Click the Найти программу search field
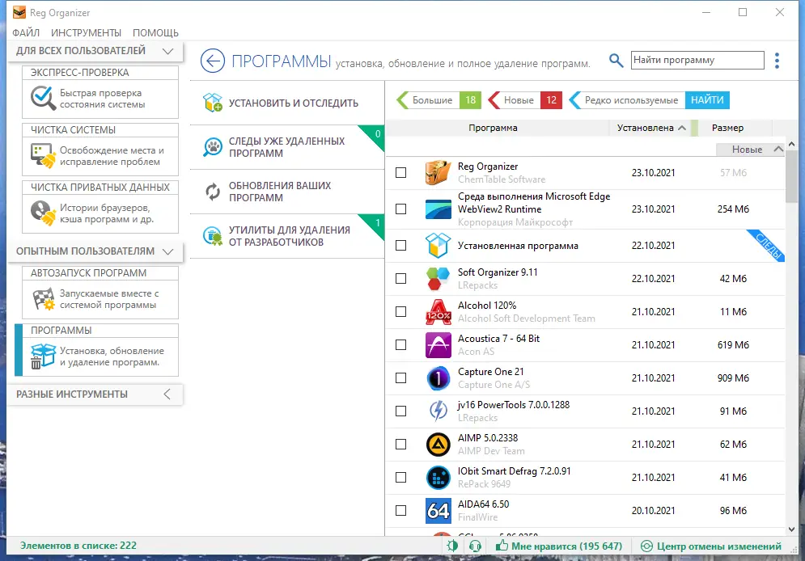805x561 pixels. point(697,60)
